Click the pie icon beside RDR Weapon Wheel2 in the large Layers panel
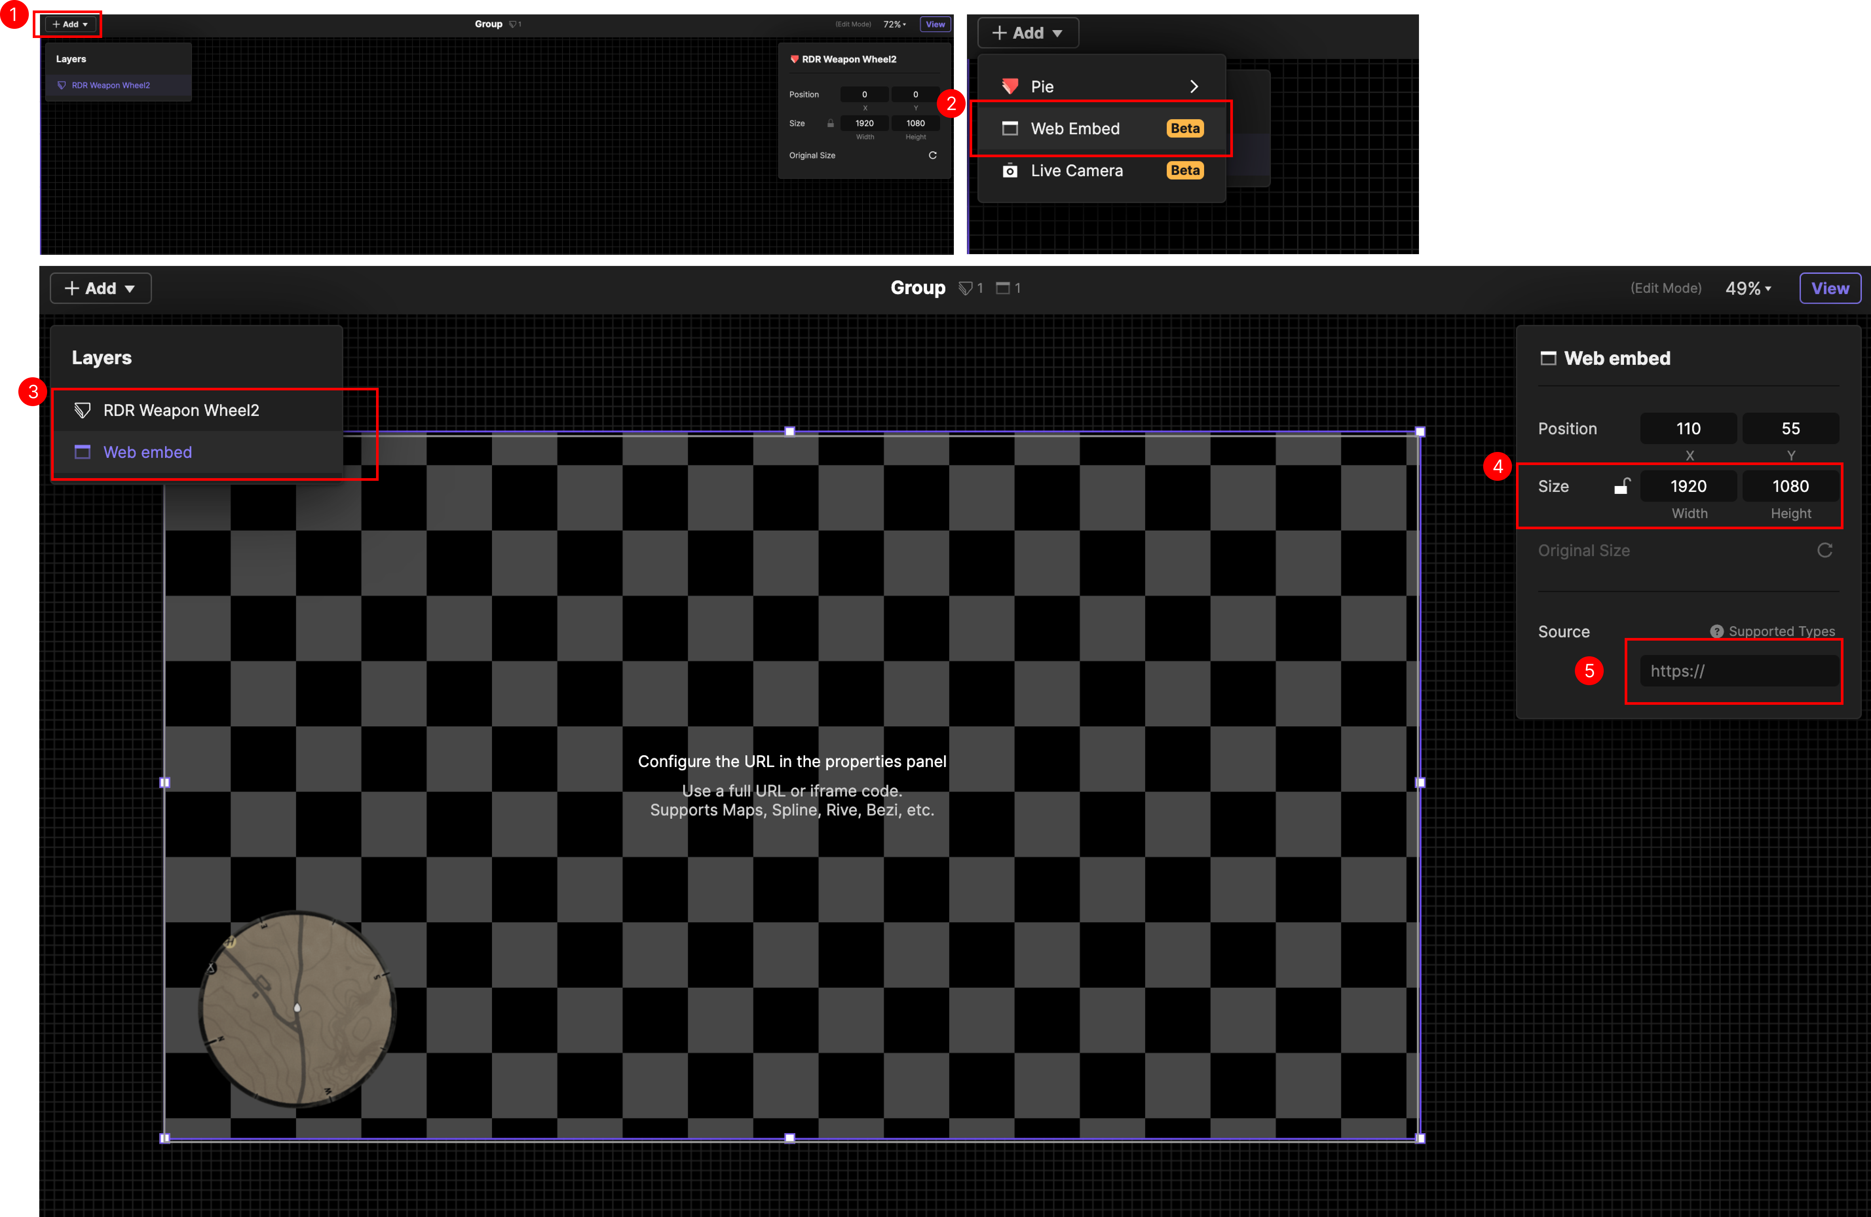 tap(83, 410)
